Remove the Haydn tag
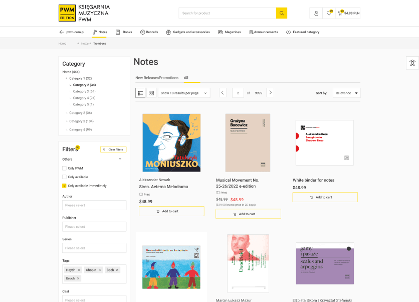Screen dimensions: 419x302 point(79,270)
